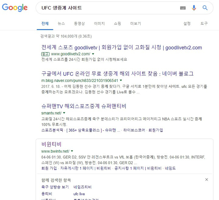This screenshot has height=200, width=219.
Task: Click related search 네임즈티비
Action: coord(82,187)
